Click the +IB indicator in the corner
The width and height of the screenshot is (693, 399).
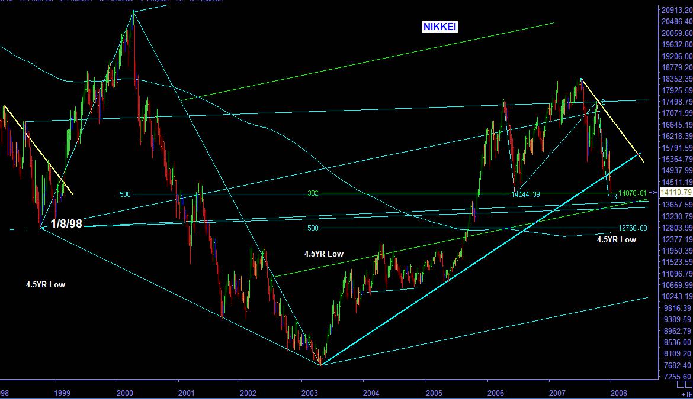tap(686, 394)
